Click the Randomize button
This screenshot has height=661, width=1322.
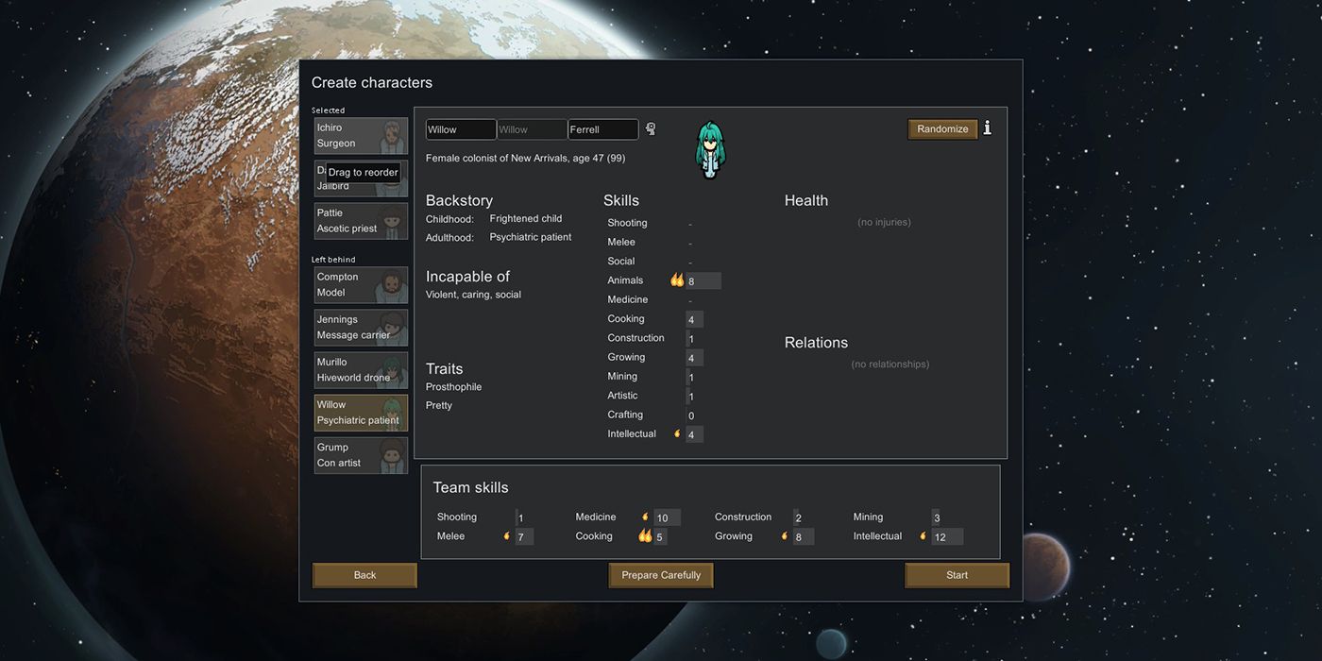point(941,128)
